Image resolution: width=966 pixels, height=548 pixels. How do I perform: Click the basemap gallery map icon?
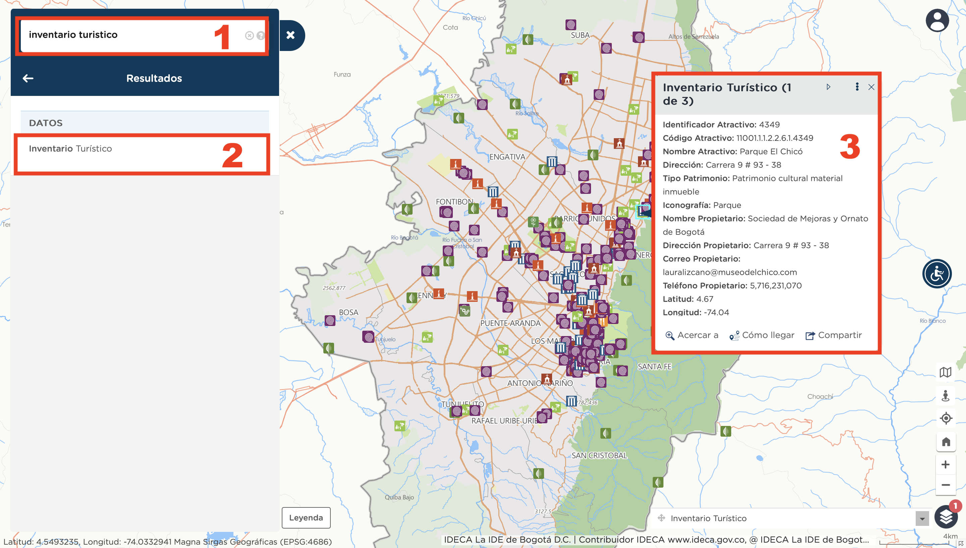(x=945, y=372)
